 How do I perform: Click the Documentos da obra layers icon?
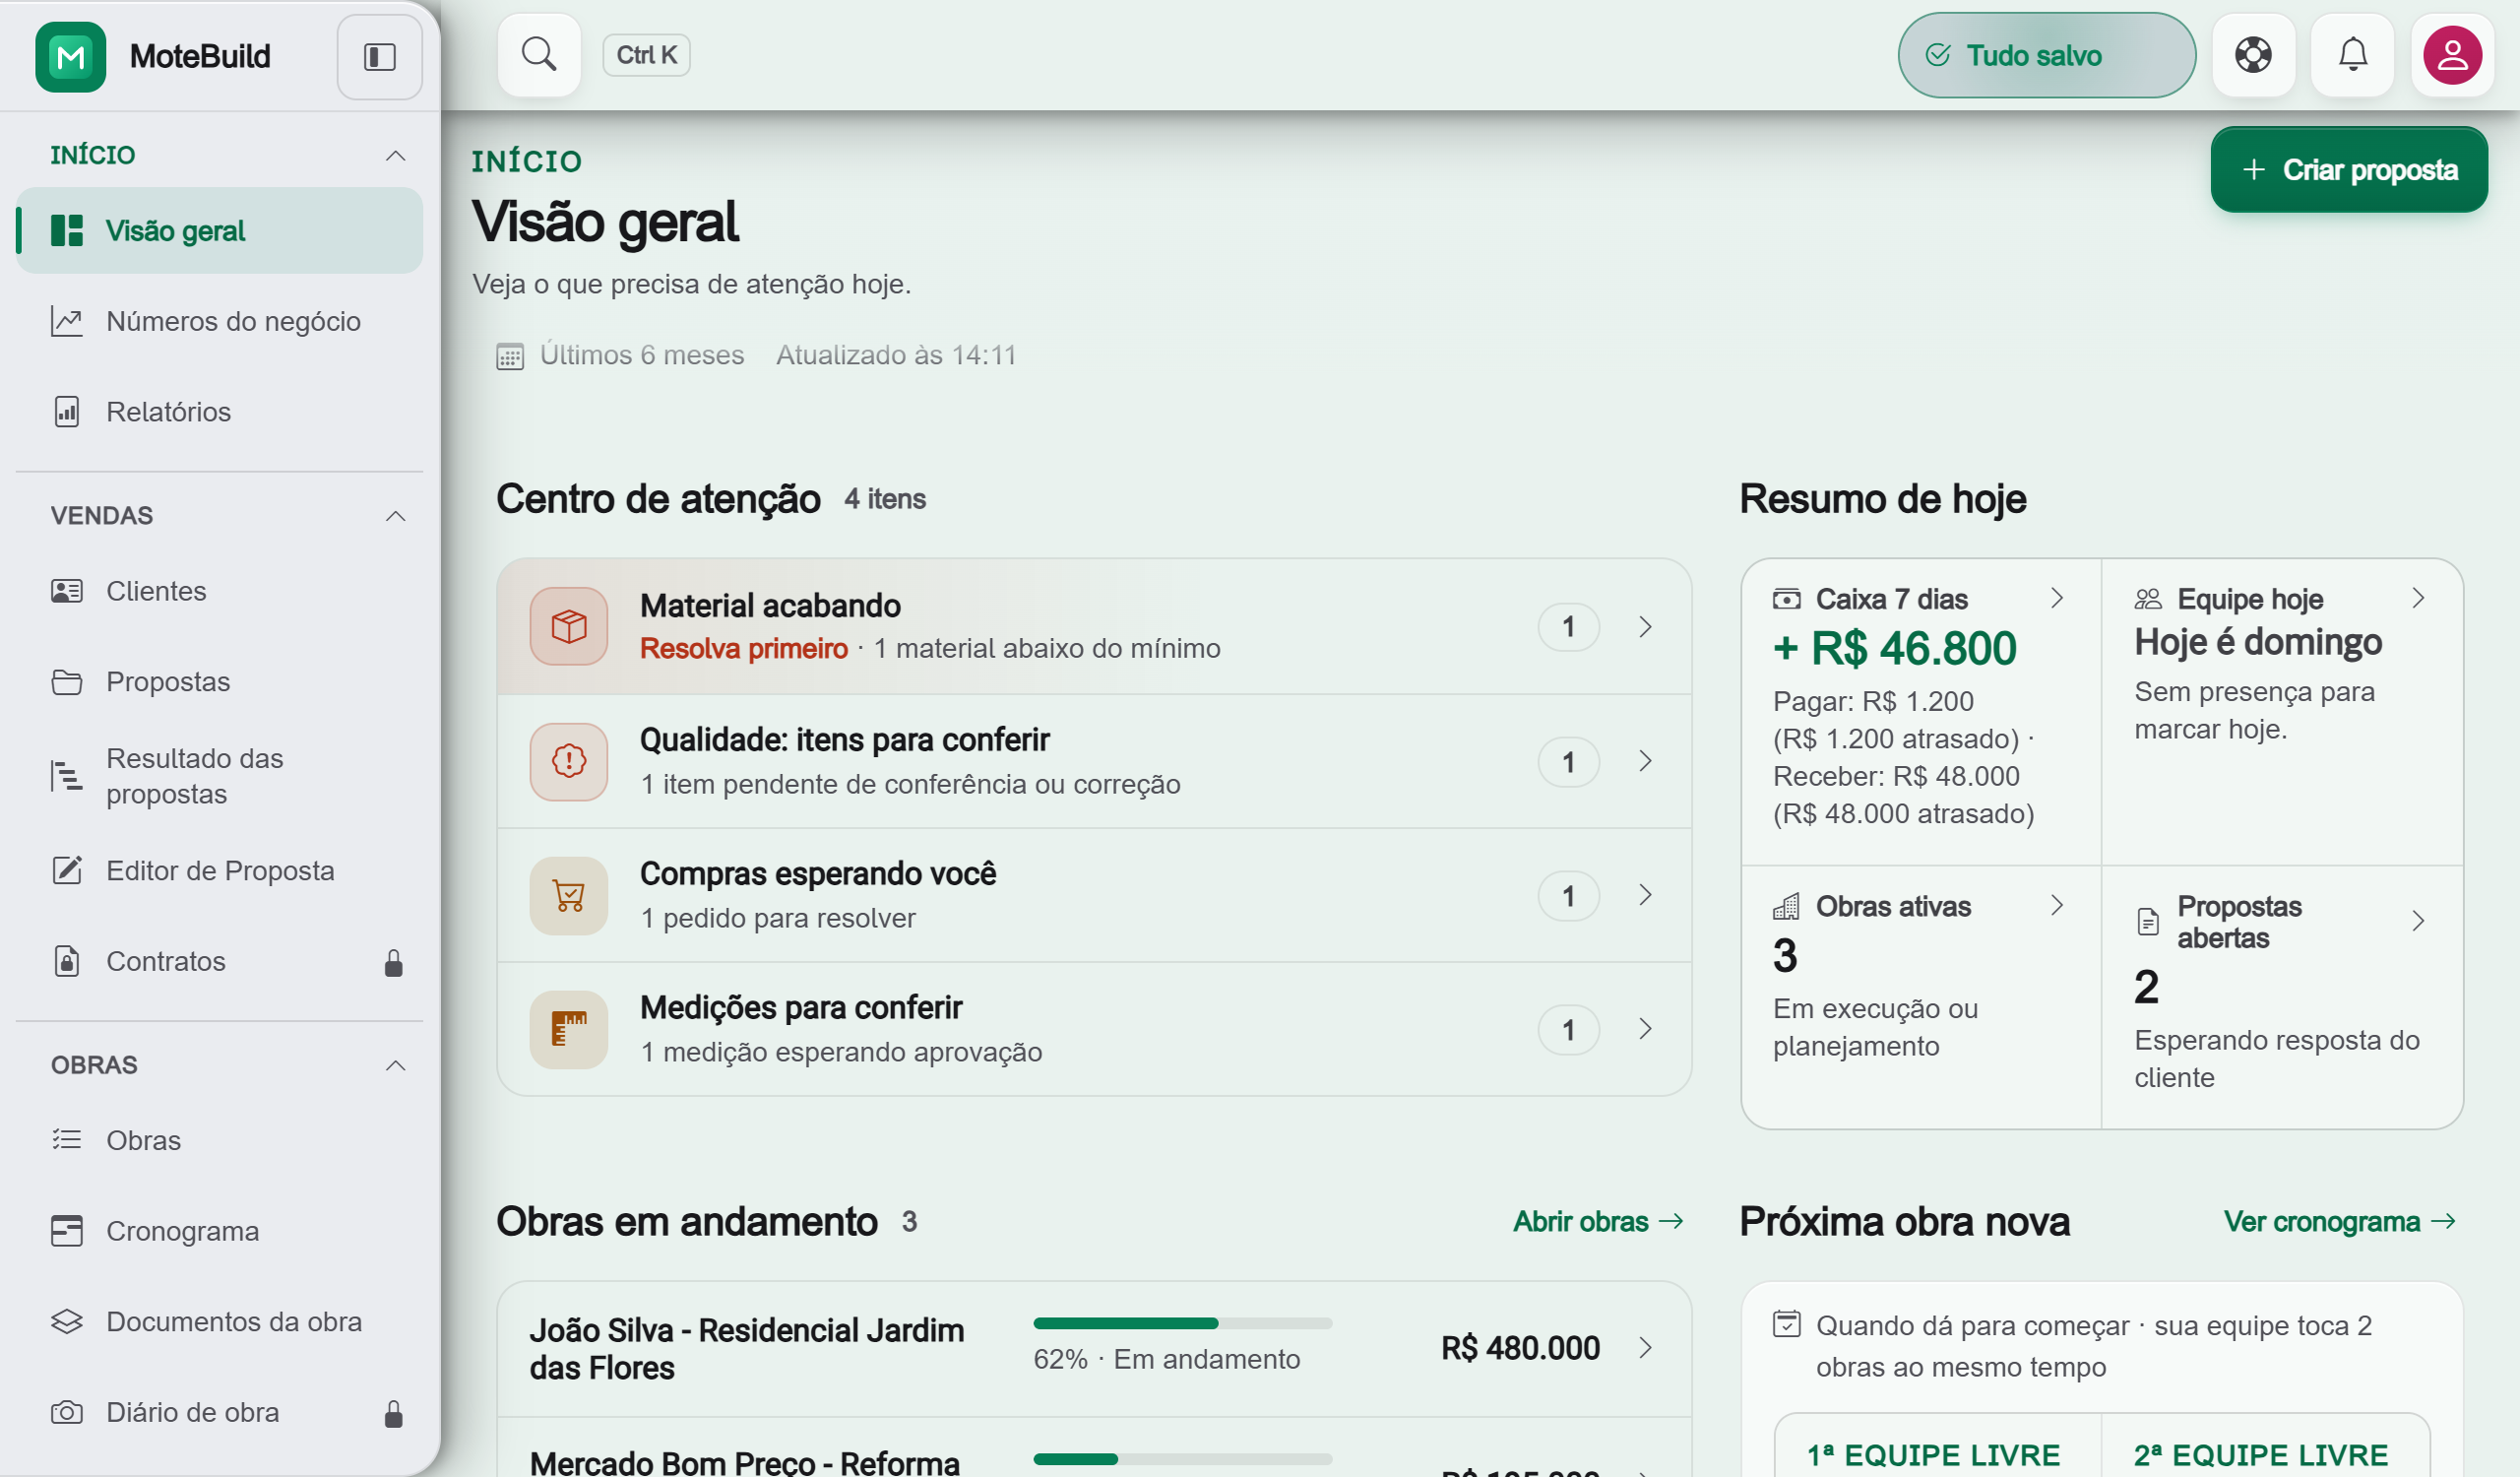tap(67, 1321)
